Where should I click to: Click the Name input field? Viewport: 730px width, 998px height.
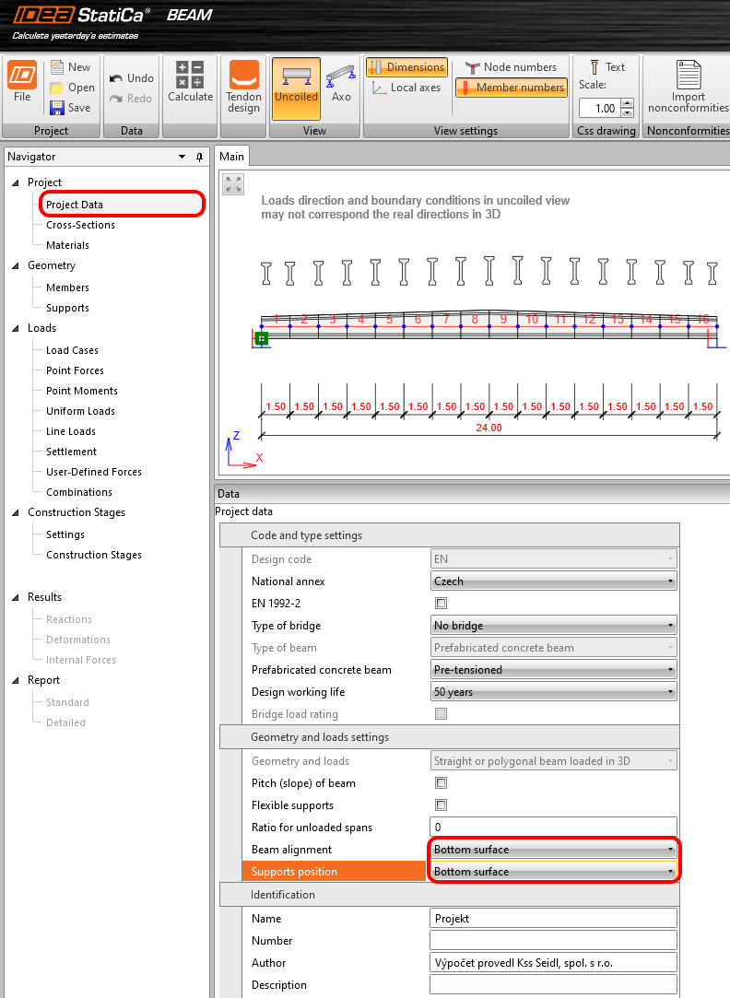click(553, 919)
